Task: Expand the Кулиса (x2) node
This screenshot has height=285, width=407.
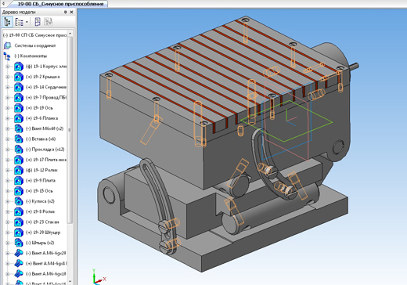Action: (7, 201)
